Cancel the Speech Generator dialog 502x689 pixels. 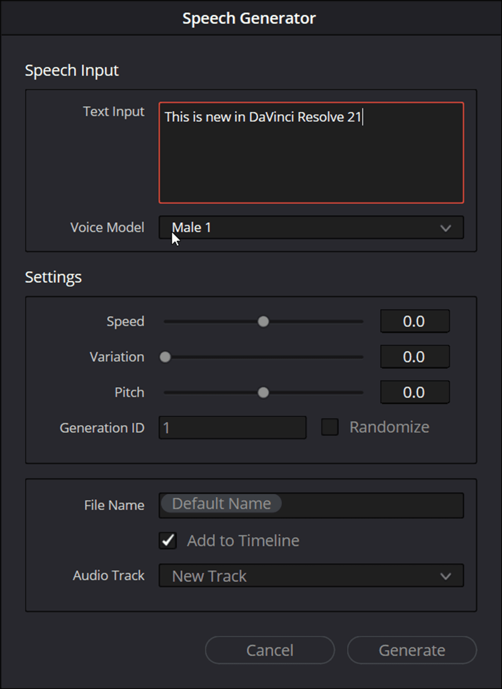269,650
